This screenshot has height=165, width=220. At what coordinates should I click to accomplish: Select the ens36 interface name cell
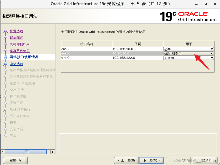[87, 53]
